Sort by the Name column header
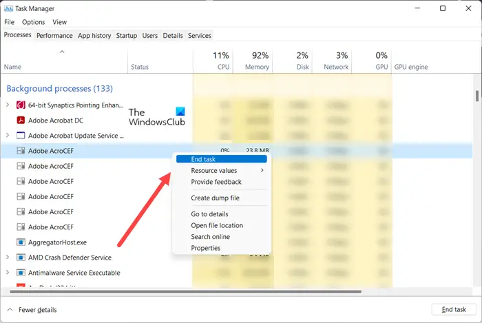 click(x=64, y=61)
